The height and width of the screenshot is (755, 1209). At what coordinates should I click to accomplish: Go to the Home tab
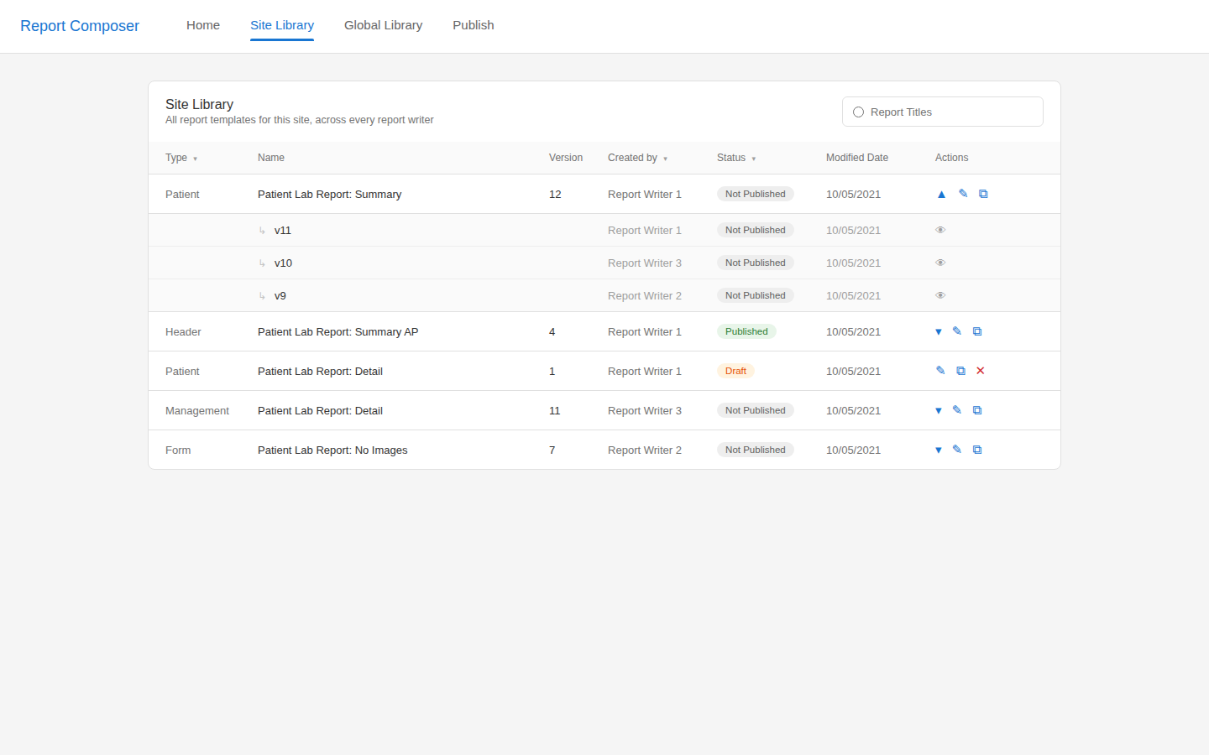203,25
